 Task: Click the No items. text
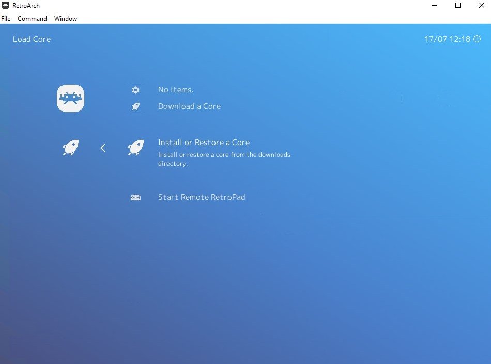(x=175, y=90)
